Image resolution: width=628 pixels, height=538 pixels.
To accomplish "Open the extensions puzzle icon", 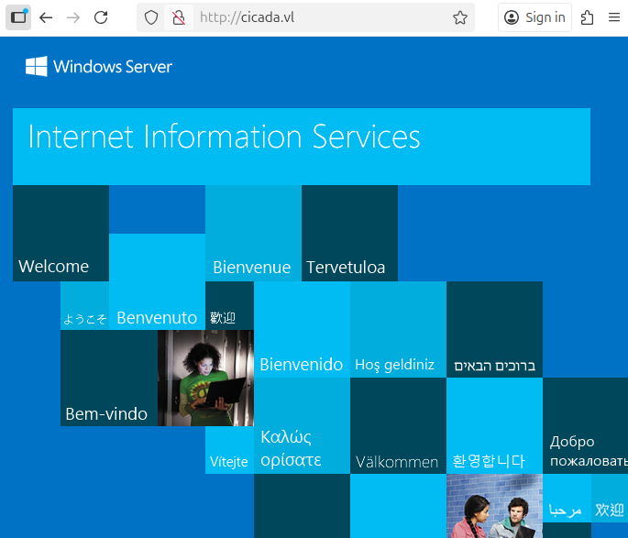I will click(x=587, y=17).
